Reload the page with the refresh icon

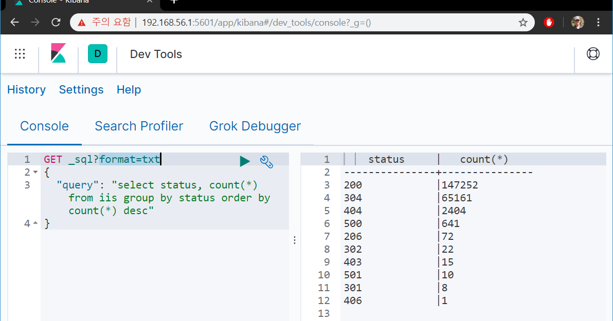[x=56, y=23]
